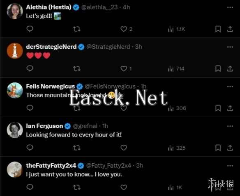Share Alethia's tweet with upload icon
The height and width of the screenshot is (196, 240).
(230, 29)
